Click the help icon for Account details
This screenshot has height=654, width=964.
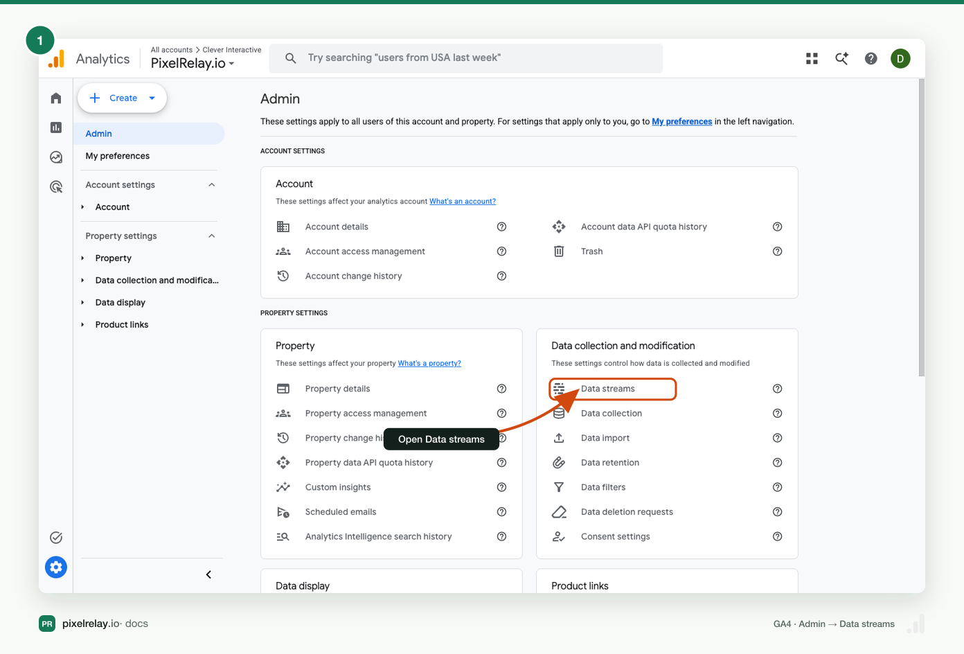point(501,227)
